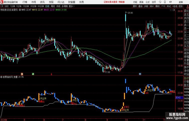The height and width of the screenshot is (121, 189).
Task: Click the 游客 guest account label
Action: (x=181, y=2)
